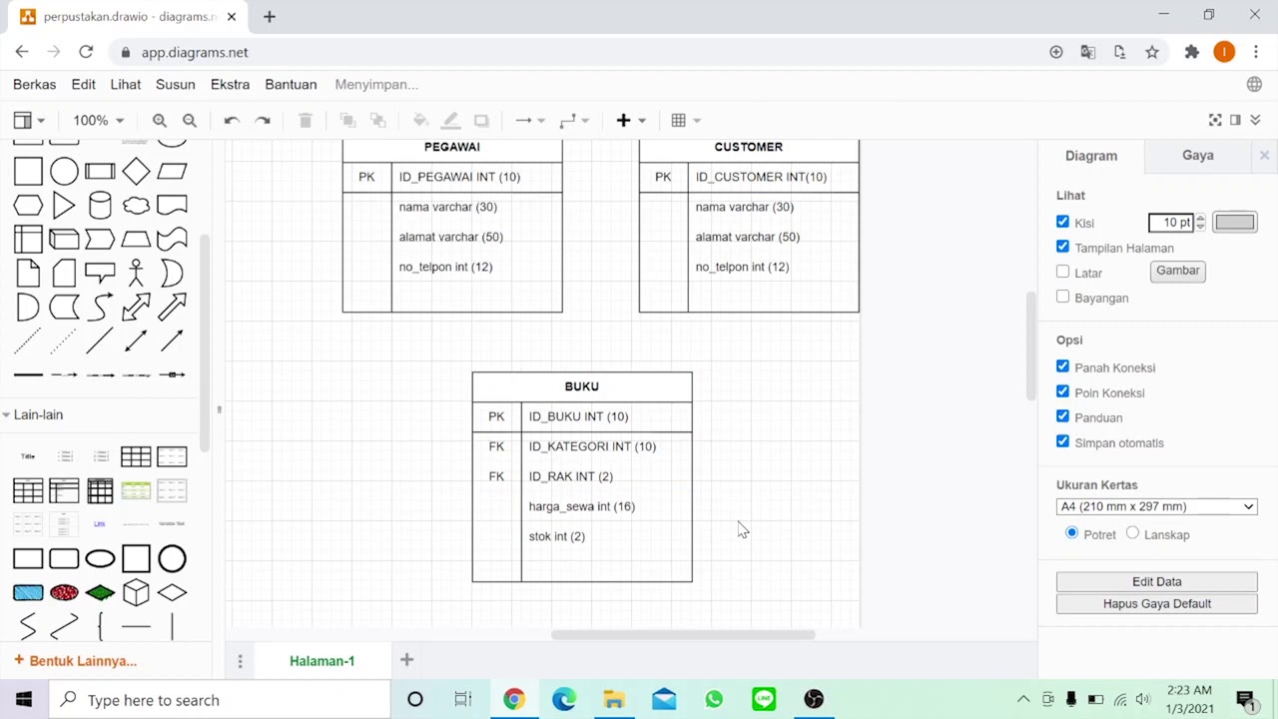The height and width of the screenshot is (719, 1278).
Task: Select Lanskap orientation radio button
Action: [1132, 533]
